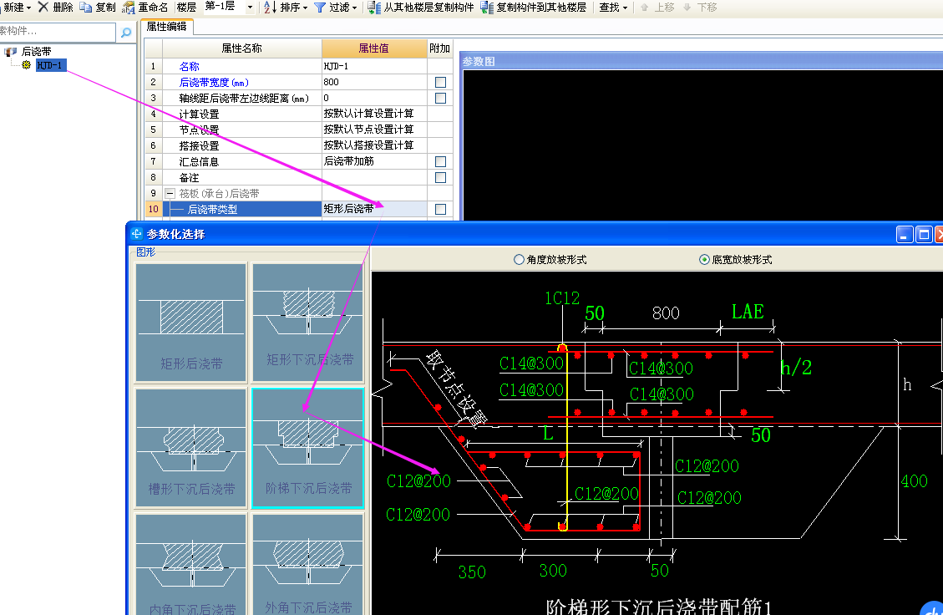This screenshot has height=615, width=943.
Task: Minimize the 参数化选择 dialog
Action: pyautogui.click(x=905, y=235)
